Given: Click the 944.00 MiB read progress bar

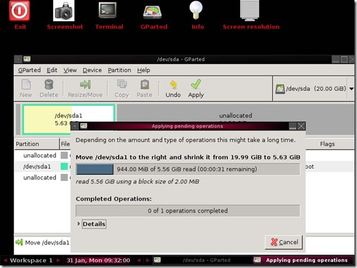Looking at the screenshot, I should click(x=188, y=169).
